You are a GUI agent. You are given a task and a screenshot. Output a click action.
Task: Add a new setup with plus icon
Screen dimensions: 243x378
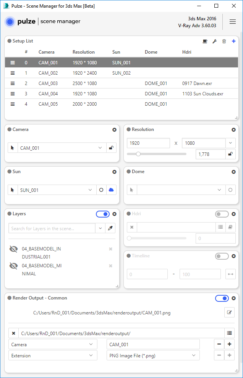(x=233, y=41)
